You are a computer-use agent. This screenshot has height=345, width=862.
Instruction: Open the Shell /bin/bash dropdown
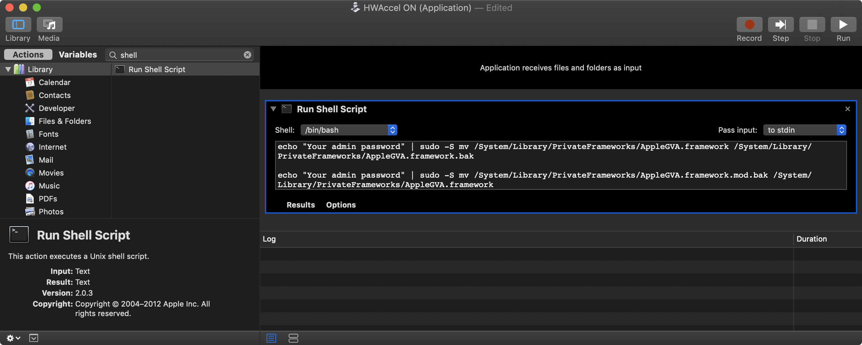point(349,130)
